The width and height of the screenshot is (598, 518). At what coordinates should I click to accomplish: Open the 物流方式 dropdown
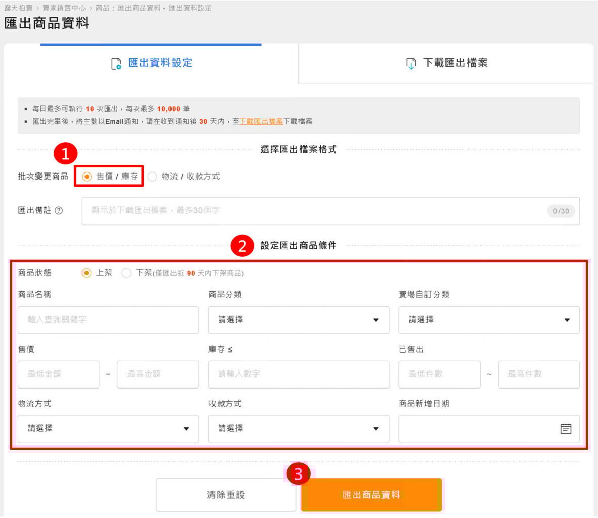click(x=108, y=429)
